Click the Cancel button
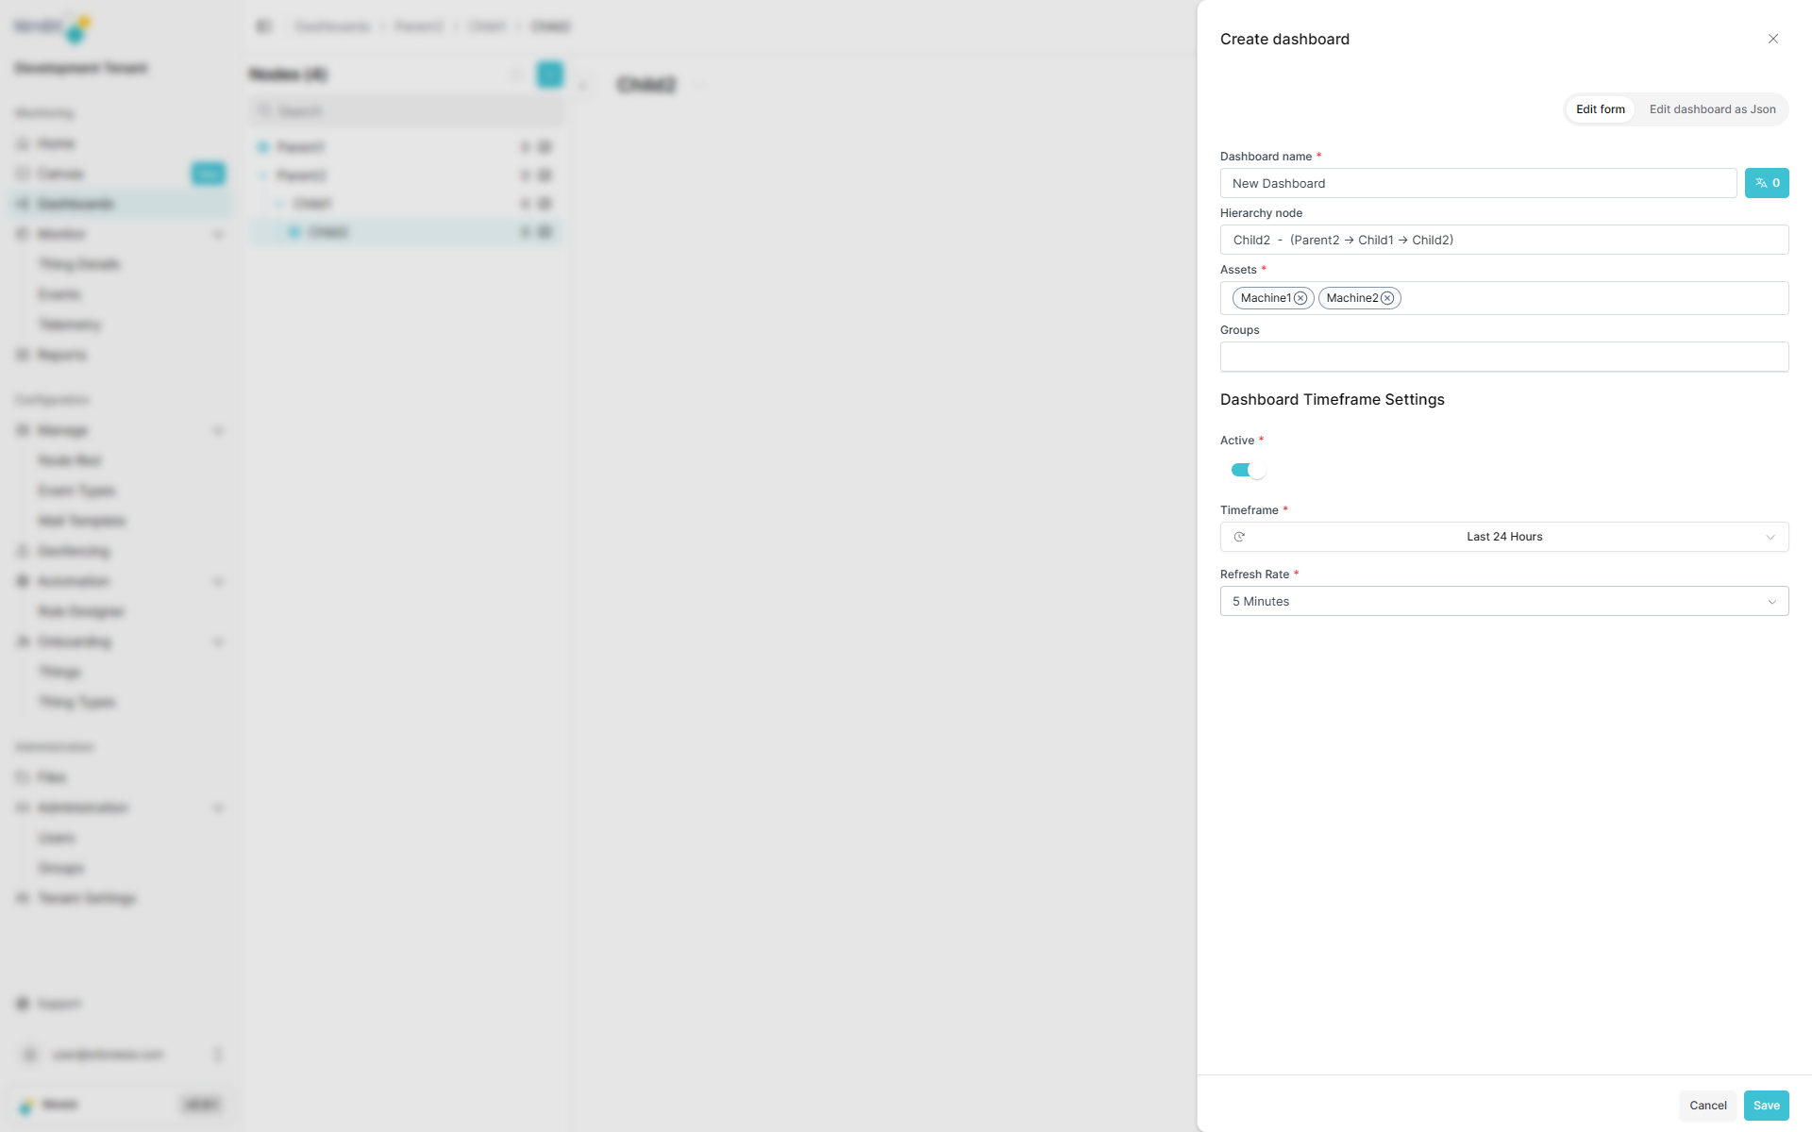This screenshot has width=1812, height=1132. click(x=1707, y=1105)
